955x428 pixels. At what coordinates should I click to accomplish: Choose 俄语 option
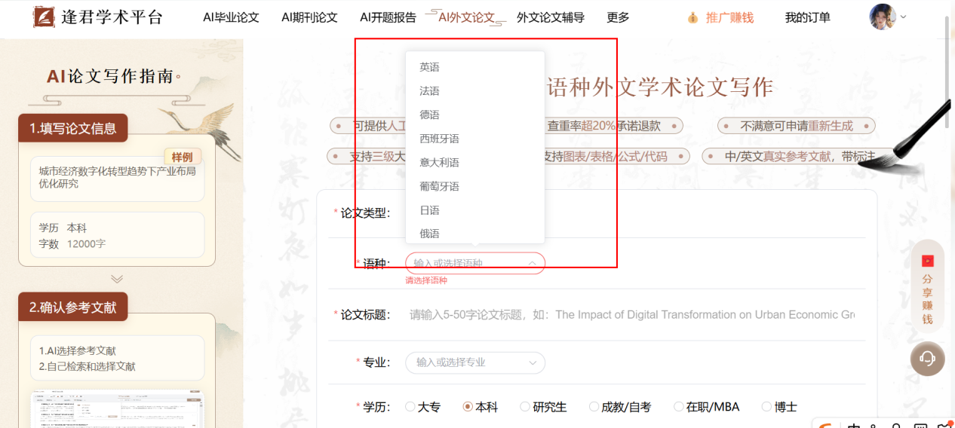click(x=475, y=234)
